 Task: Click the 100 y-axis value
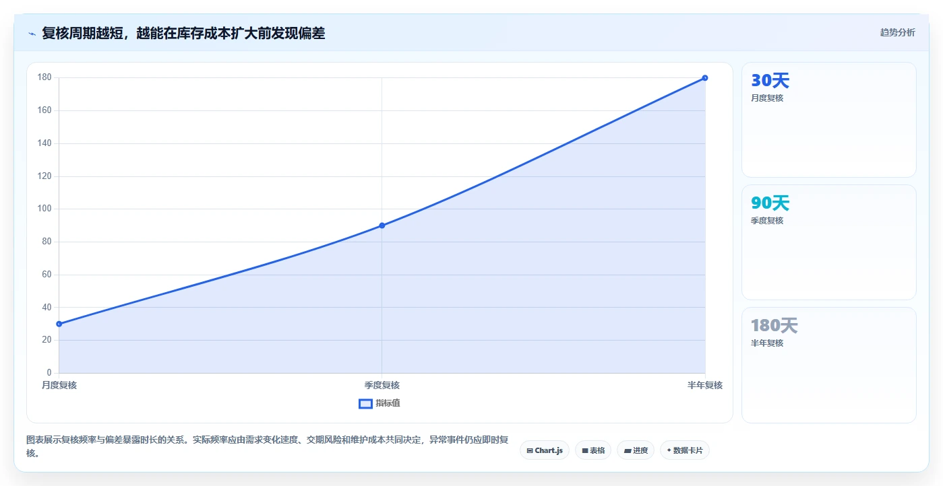point(44,209)
